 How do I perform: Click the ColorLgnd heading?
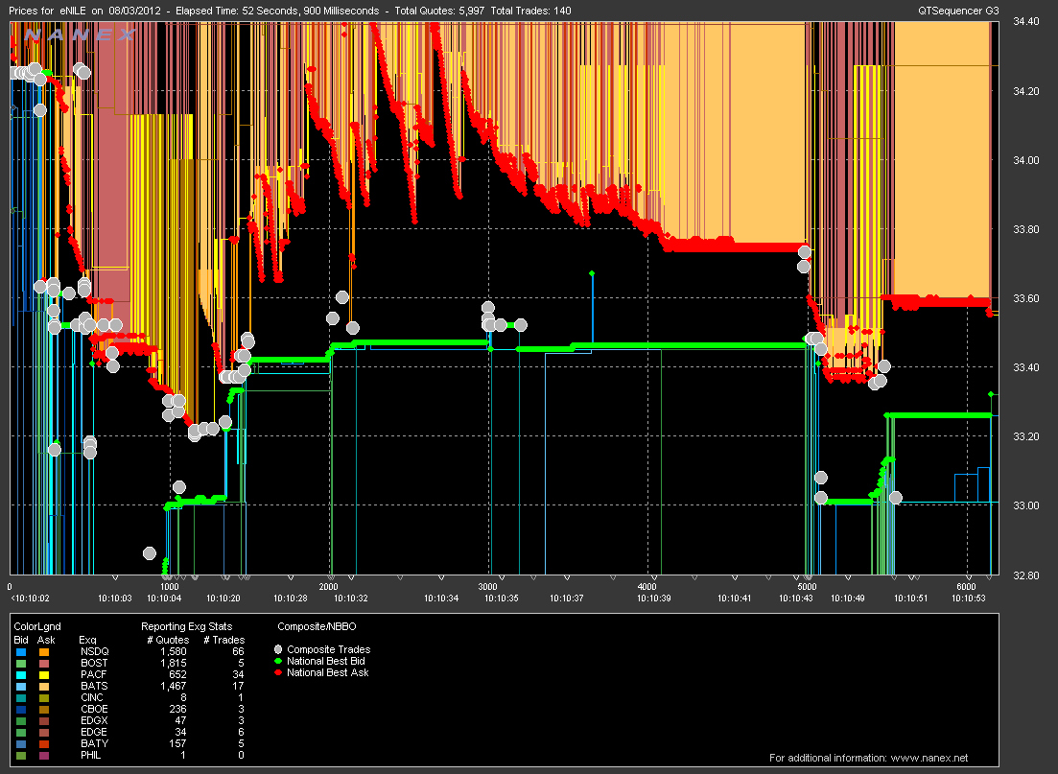pos(37,627)
